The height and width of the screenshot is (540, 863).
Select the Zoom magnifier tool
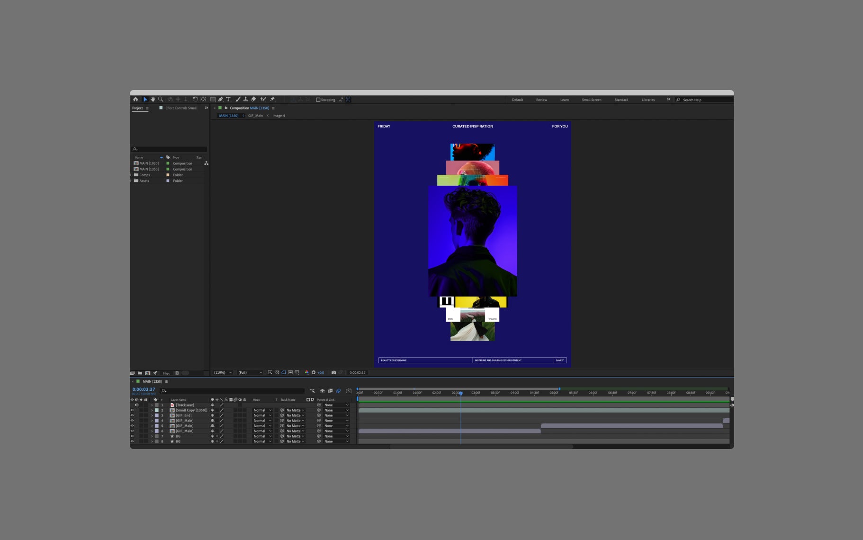pos(161,99)
